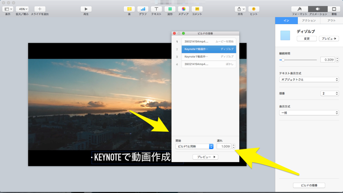Screen dimensions: 343x193
Task: Open the 書類 document inspector
Action: (334, 9)
